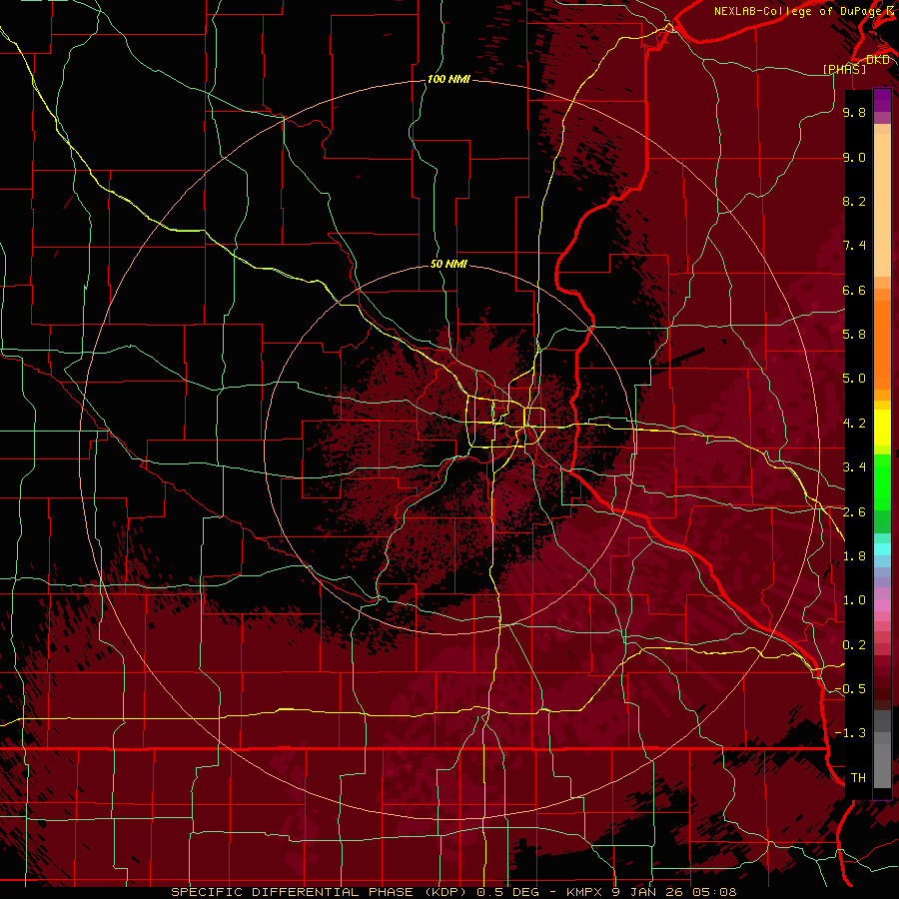Click the 1.0 value on color scale

854,600
